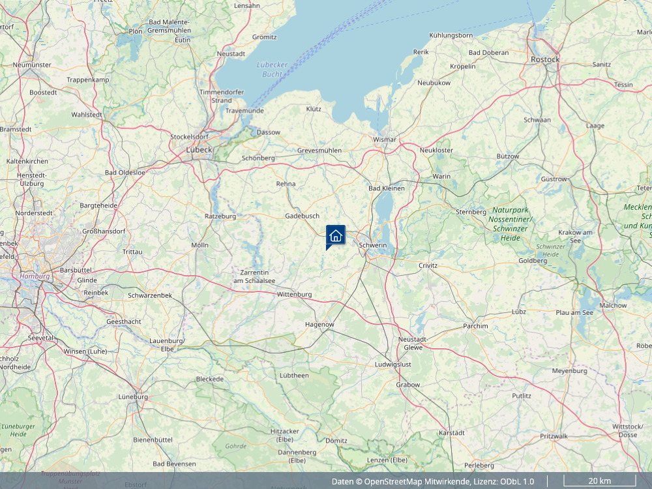Select the Lübeck city label

click(199, 150)
